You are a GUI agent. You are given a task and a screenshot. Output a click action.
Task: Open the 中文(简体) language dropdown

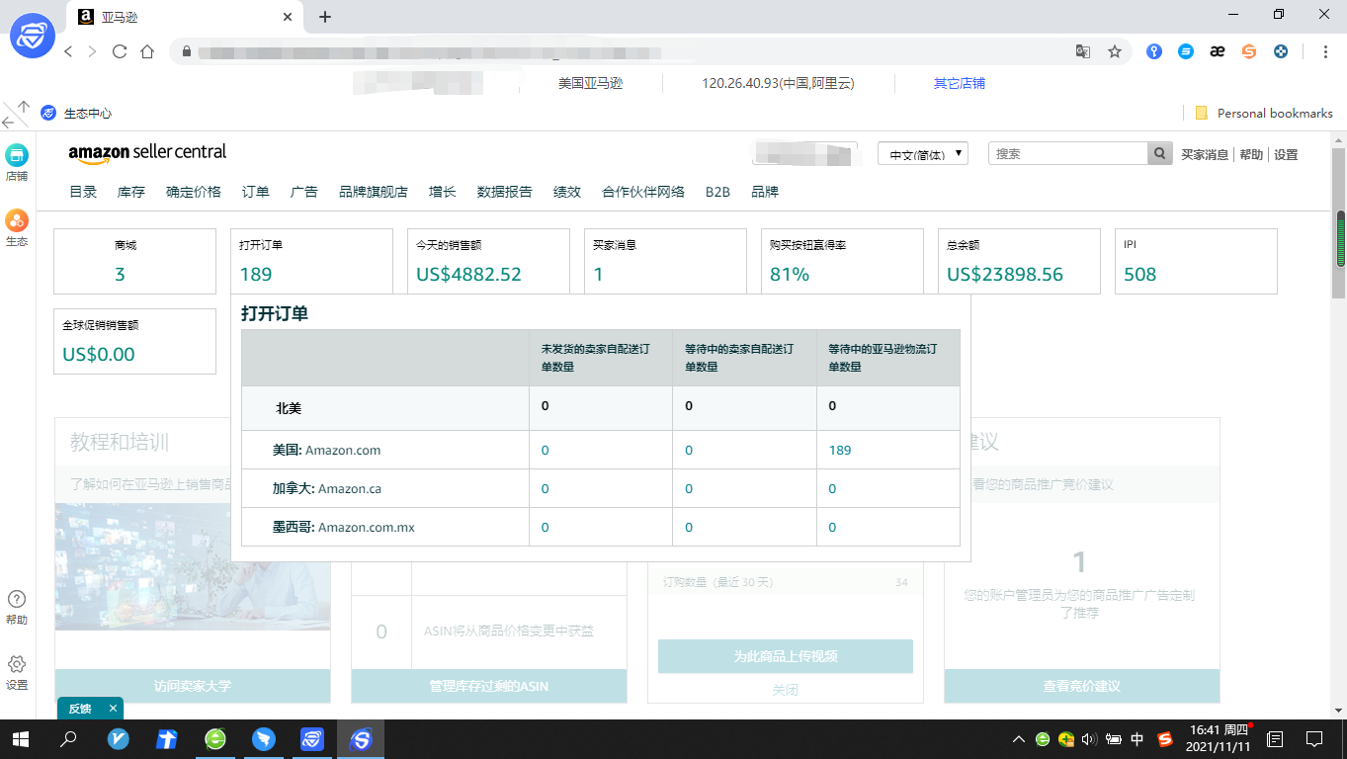pos(922,153)
